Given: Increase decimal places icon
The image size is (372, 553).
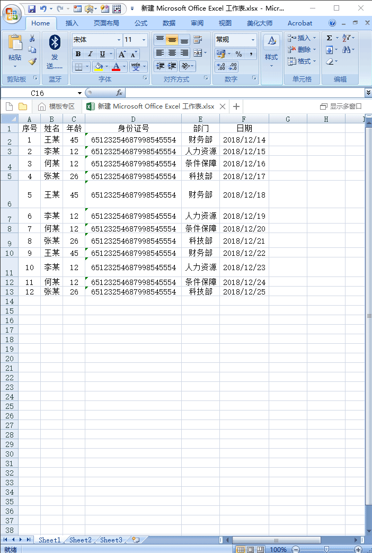Looking at the screenshot, I should 222,67.
